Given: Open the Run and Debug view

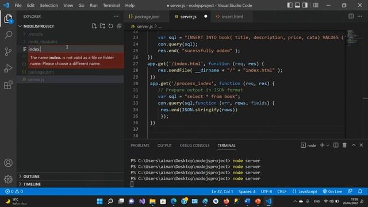Looking at the screenshot, I should click(8, 68).
